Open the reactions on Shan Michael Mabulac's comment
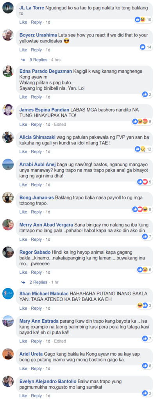Image resolution: width=161 pixels, height=402 pixels. coord(145,305)
